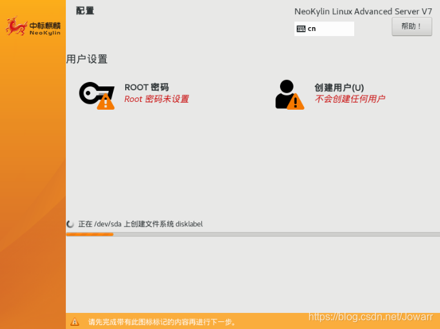
Task: Click the 配置 heading
Action: (x=85, y=11)
